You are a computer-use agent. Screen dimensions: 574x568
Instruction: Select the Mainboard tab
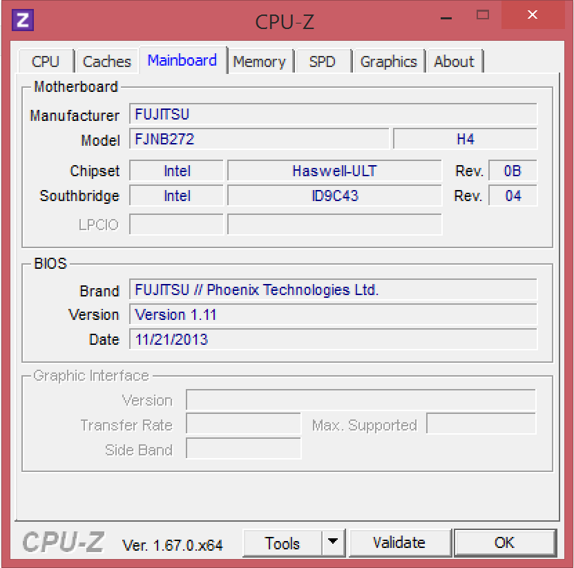pyautogui.click(x=182, y=60)
